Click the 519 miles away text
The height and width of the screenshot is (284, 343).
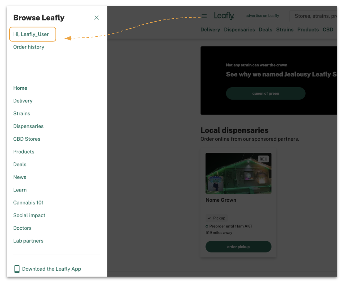coord(219,233)
